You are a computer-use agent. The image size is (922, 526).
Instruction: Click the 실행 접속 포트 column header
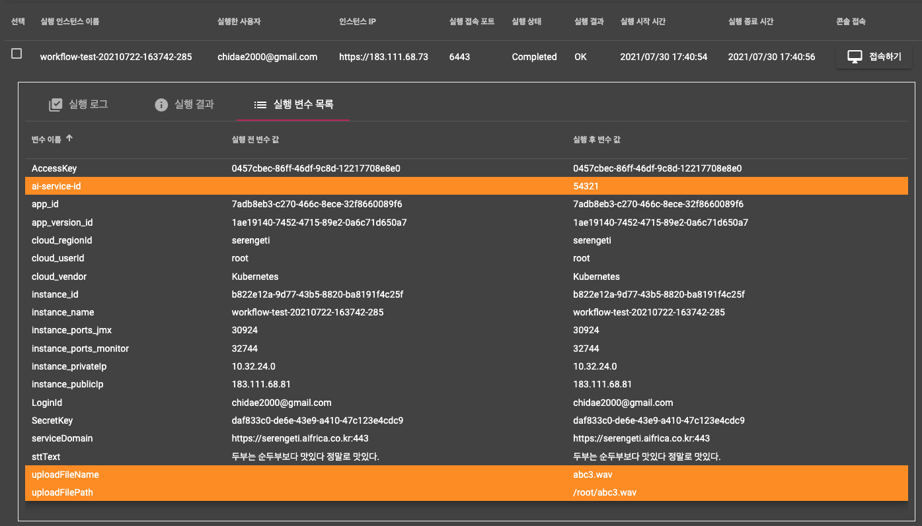coord(472,22)
